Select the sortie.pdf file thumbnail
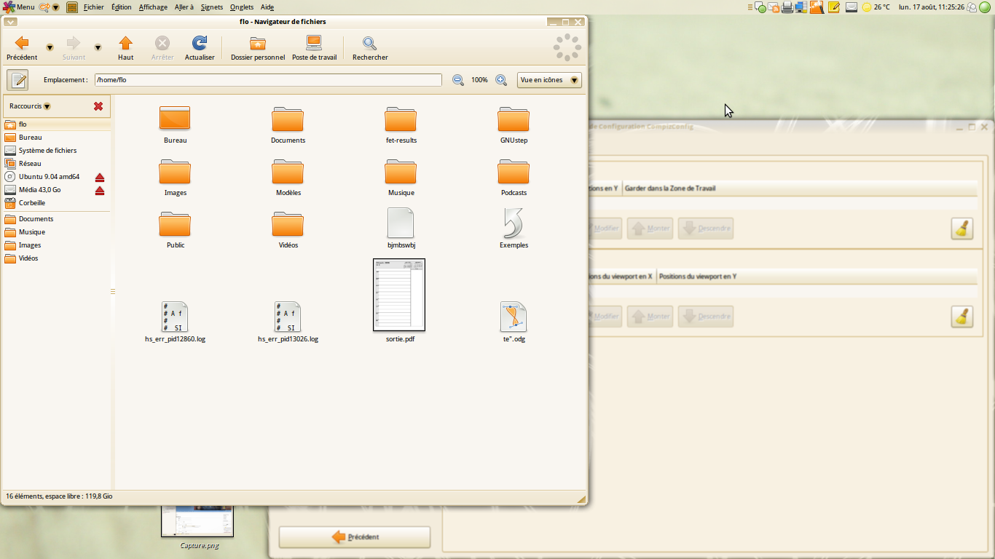995x559 pixels. 399,295
